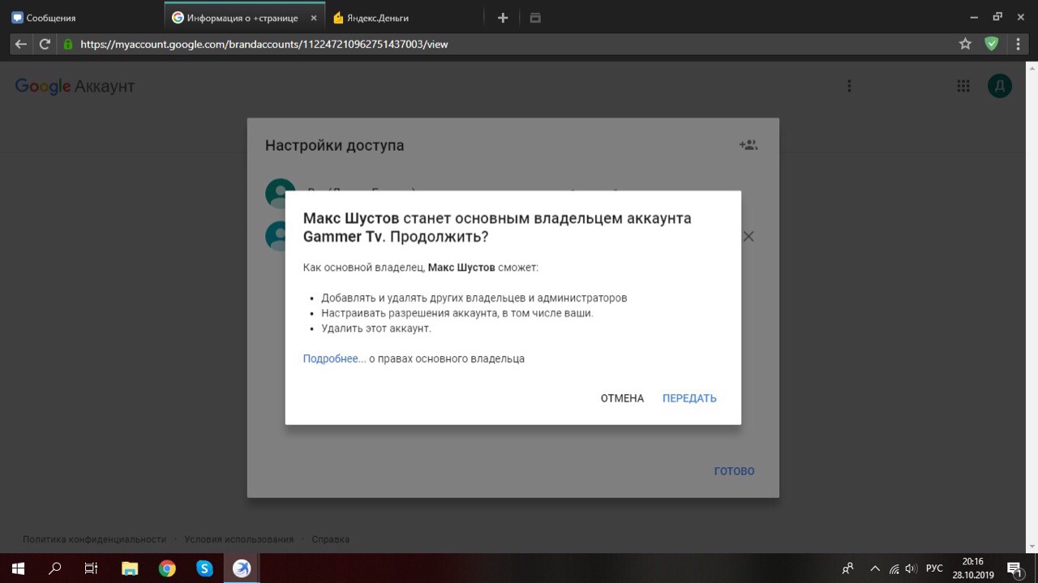Open Windows search with the magnifier icon
This screenshot has height=583, width=1038.
point(55,568)
